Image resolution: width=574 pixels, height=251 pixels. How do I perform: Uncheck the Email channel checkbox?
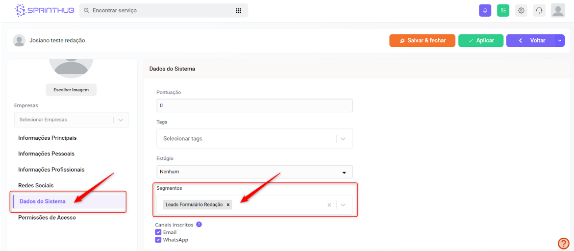[x=158, y=232]
